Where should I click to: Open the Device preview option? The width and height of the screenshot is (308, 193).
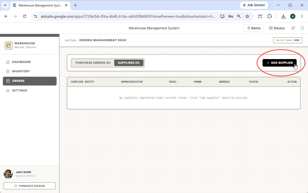click(277, 28)
